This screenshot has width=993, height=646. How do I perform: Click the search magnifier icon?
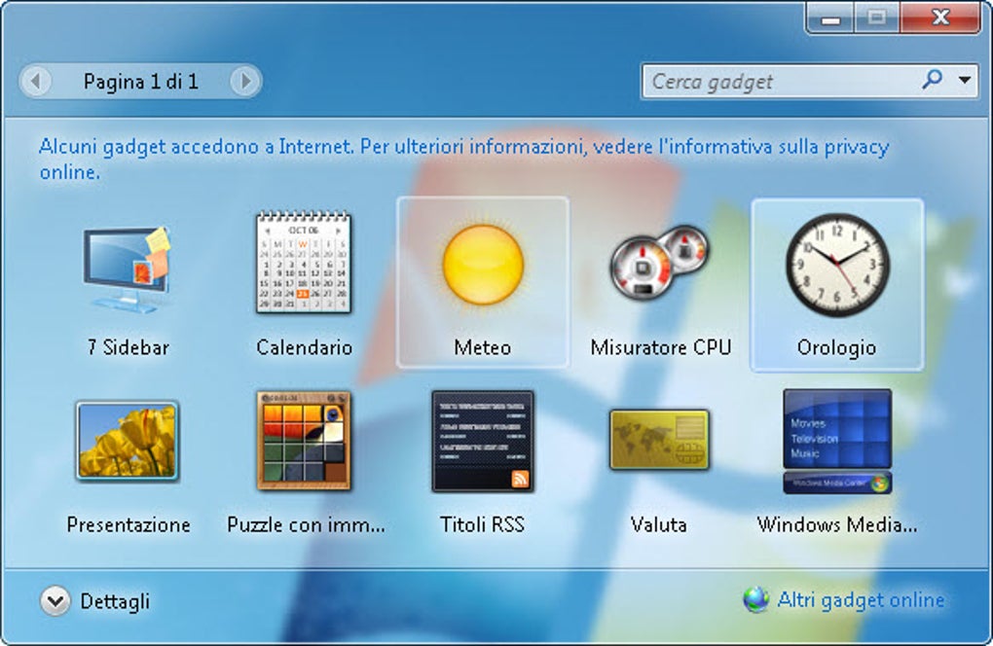[933, 81]
